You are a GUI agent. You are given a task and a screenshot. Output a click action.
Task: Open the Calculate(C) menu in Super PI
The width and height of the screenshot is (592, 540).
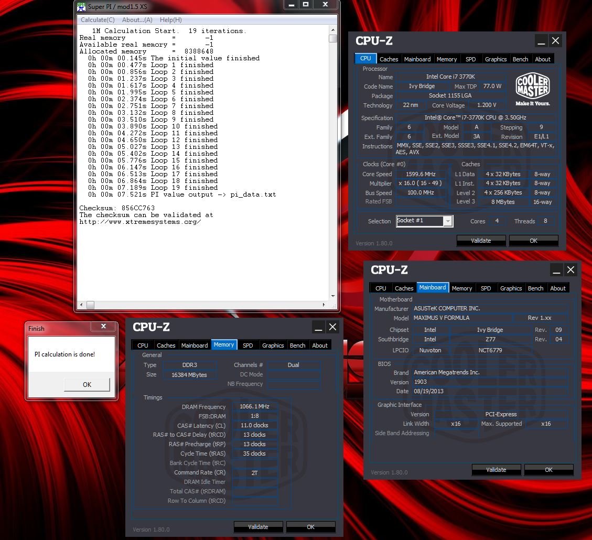(x=98, y=20)
